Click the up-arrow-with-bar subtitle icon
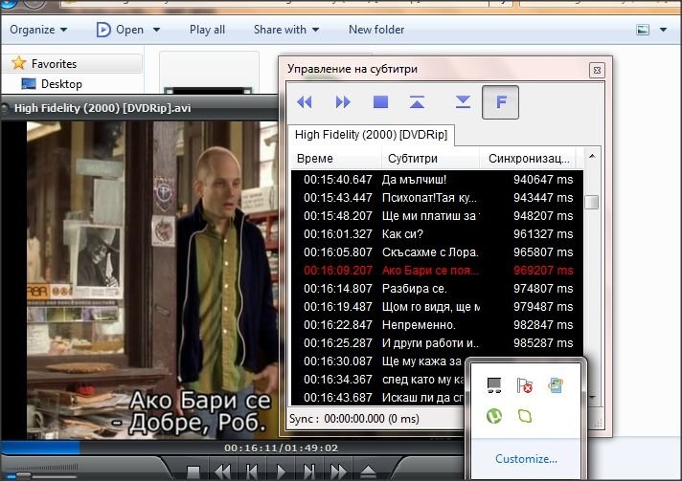 click(x=417, y=102)
